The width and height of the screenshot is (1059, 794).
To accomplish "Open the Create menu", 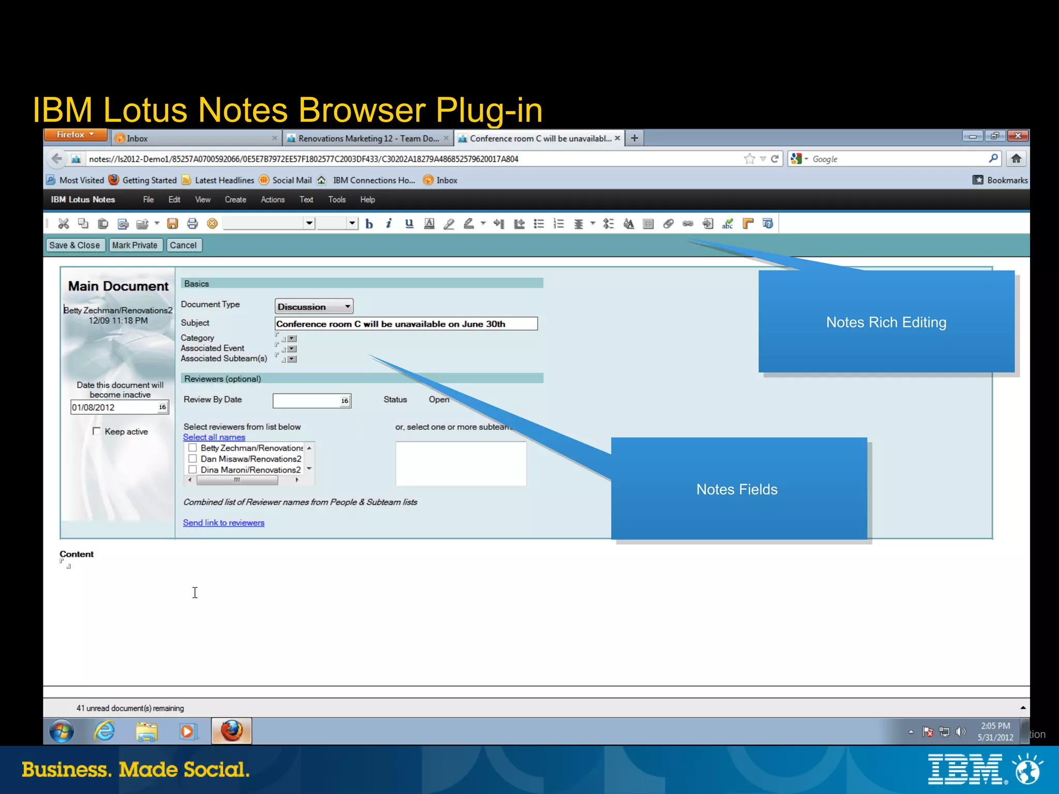I will click(x=235, y=199).
